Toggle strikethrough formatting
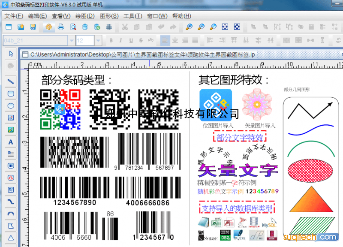343x247 pixels. click(141, 40)
